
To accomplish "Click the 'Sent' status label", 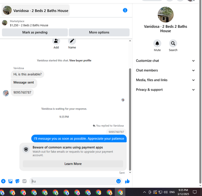I will tap(122, 173).
